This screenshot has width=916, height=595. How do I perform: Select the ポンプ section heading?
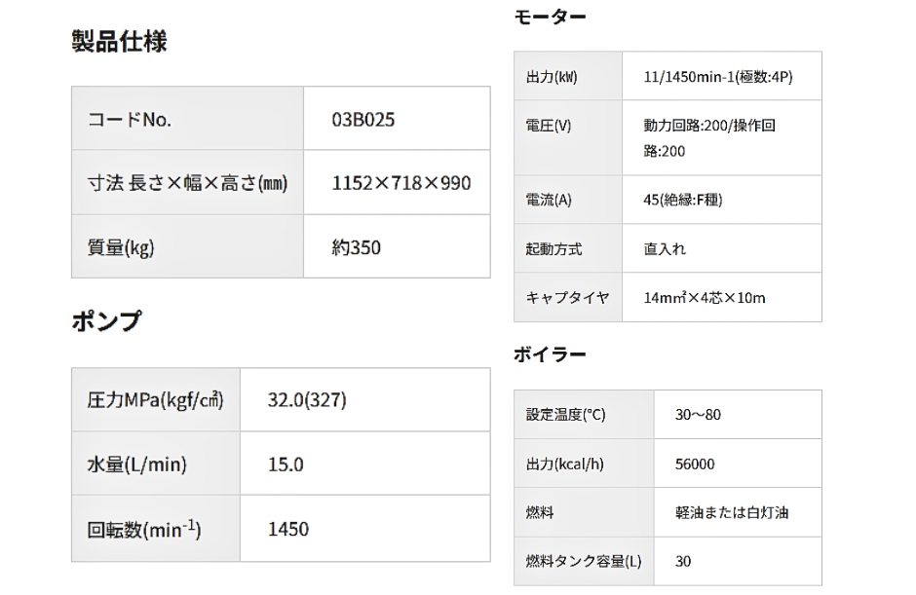click(x=106, y=321)
